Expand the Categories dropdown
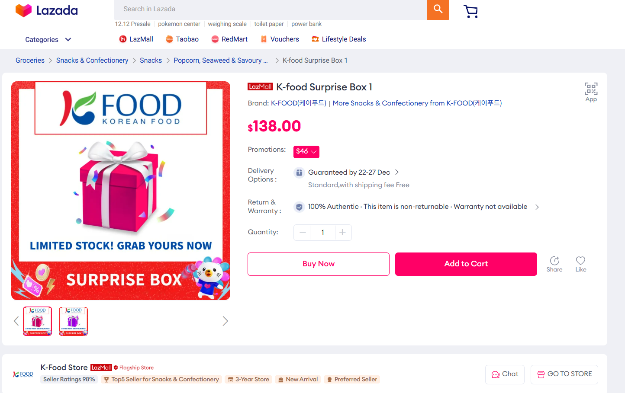This screenshot has height=393, width=625. click(x=48, y=39)
